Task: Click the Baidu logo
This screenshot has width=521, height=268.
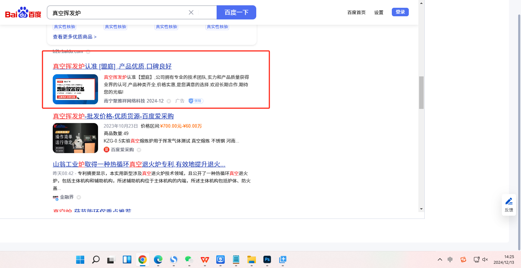Action: click(23, 13)
